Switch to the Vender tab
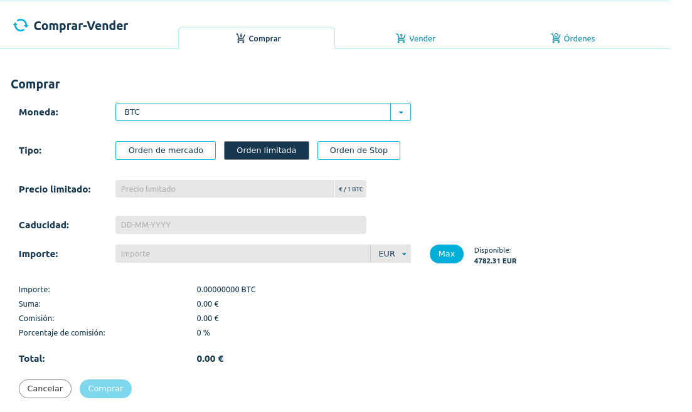Image resolution: width=692 pixels, height=412 pixels. (x=415, y=38)
